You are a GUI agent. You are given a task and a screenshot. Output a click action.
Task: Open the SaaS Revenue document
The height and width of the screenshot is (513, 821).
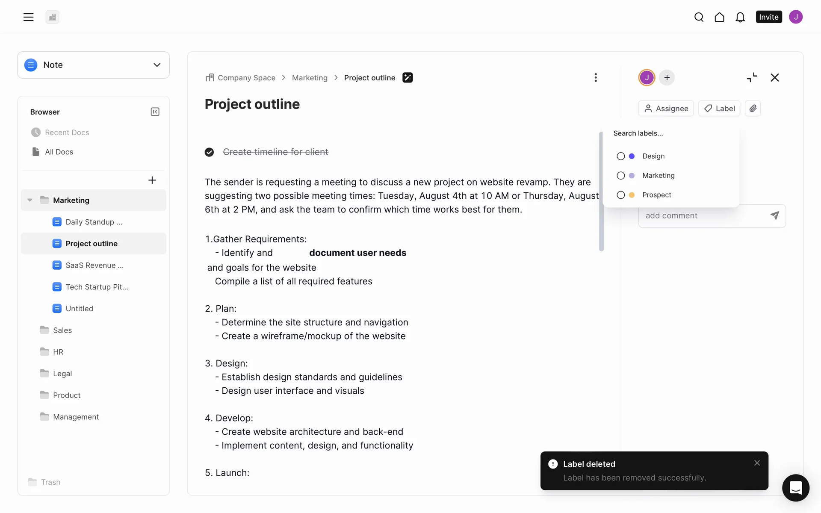[94, 265]
